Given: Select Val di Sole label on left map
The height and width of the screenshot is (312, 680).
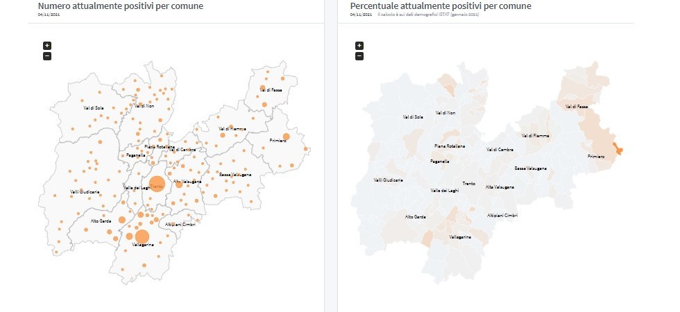Looking at the screenshot, I should [93, 108].
